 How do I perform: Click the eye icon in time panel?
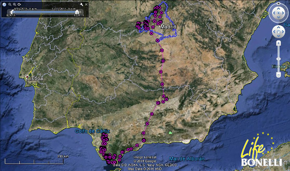coord(19,4)
